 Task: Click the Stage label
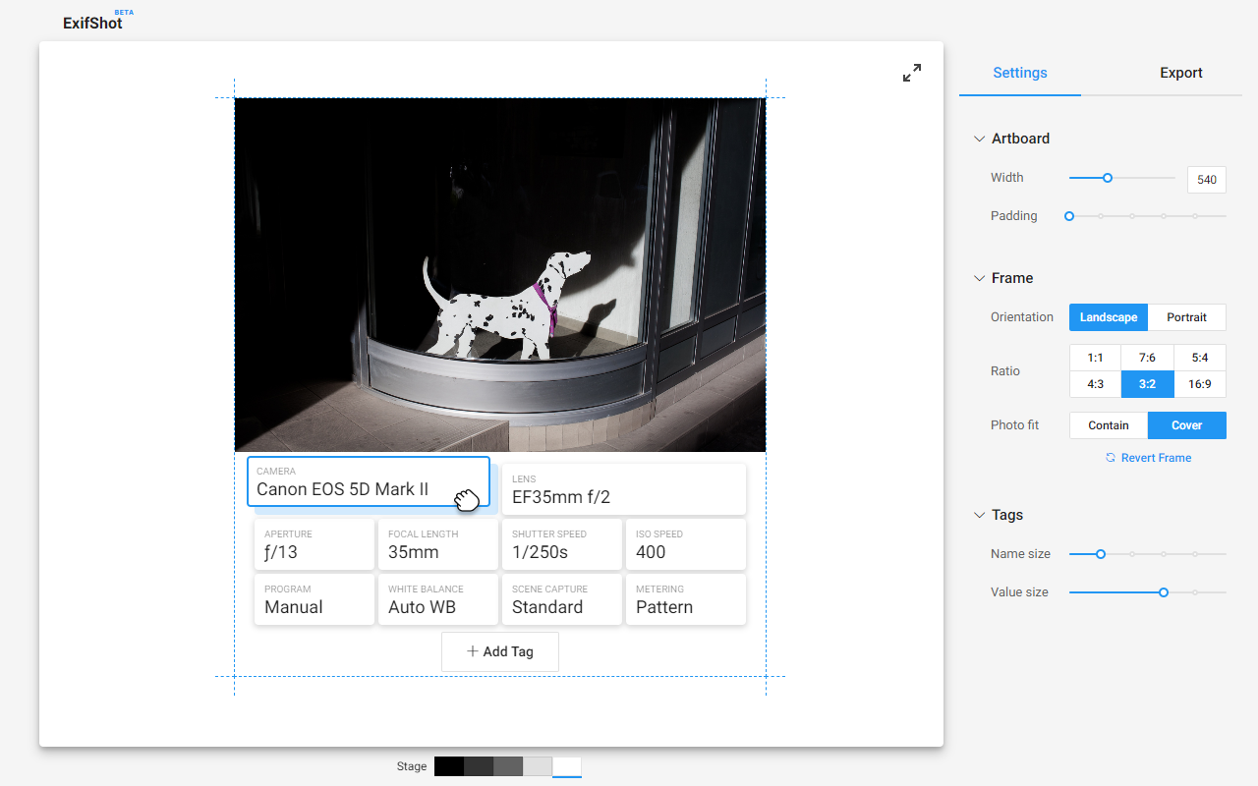click(x=412, y=766)
